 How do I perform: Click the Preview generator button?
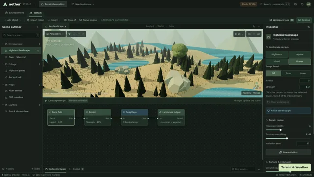(x=78, y=101)
